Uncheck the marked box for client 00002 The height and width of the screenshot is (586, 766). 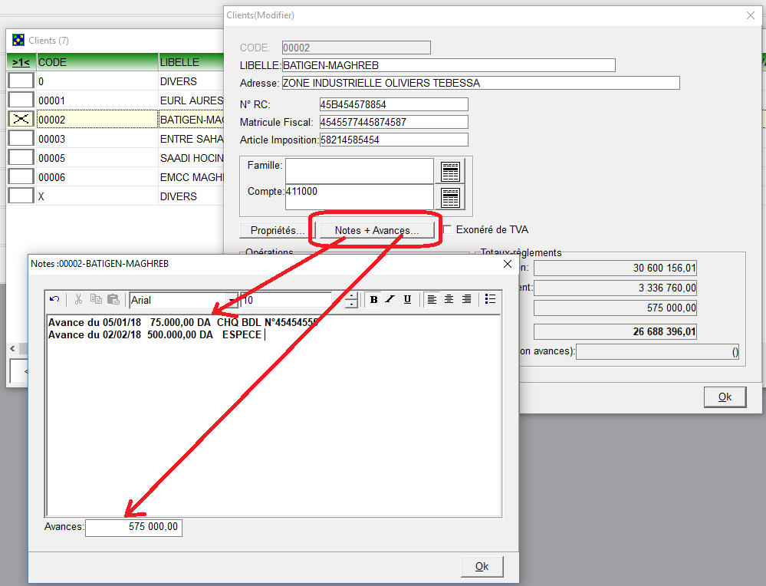pos(21,120)
